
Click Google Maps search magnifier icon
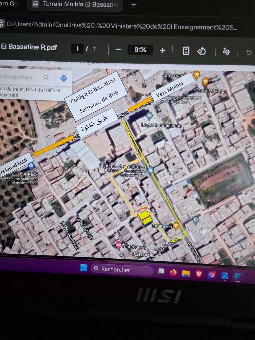(46, 77)
